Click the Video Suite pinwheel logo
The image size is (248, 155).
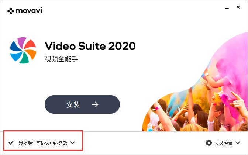pyautogui.click(x=23, y=50)
